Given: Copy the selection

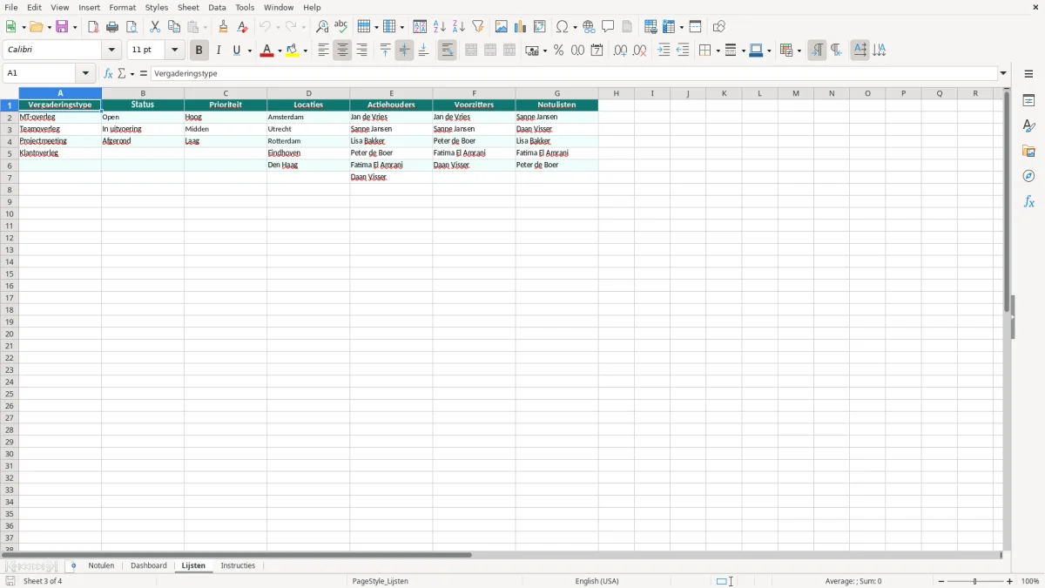Looking at the screenshot, I should (x=174, y=27).
